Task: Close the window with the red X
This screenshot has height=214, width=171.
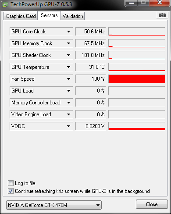Action: 160,3
